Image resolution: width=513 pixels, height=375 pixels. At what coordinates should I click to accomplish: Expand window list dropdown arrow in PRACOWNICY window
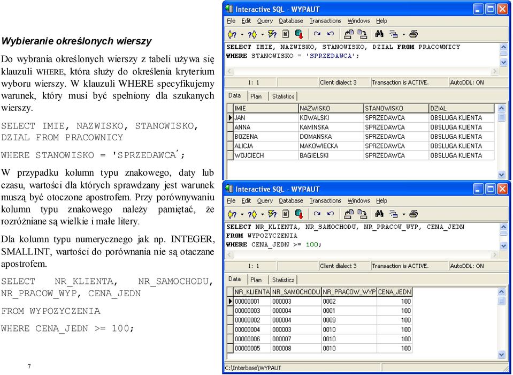tap(404, 34)
